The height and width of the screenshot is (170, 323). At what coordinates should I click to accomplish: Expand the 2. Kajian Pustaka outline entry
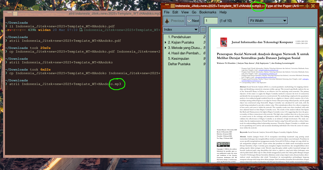click(166, 42)
